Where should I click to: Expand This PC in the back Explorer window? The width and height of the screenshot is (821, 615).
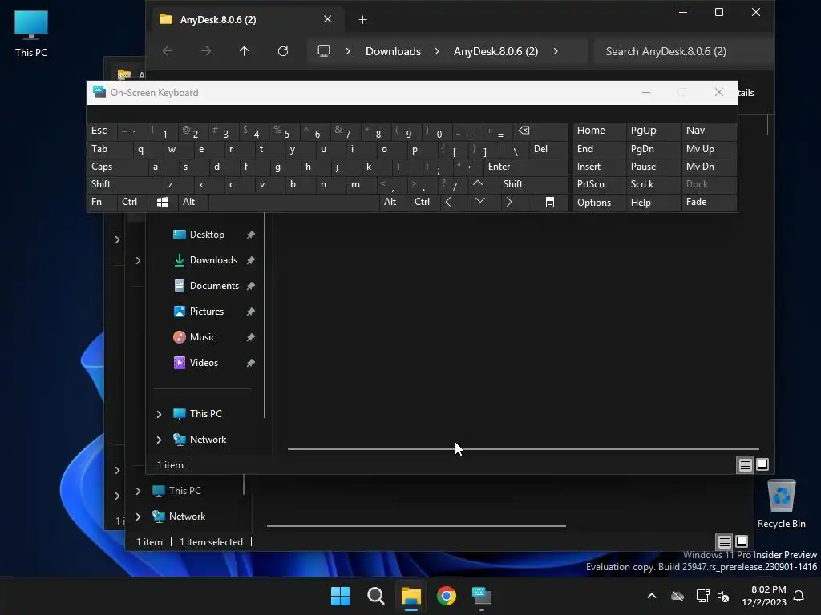coord(138,491)
